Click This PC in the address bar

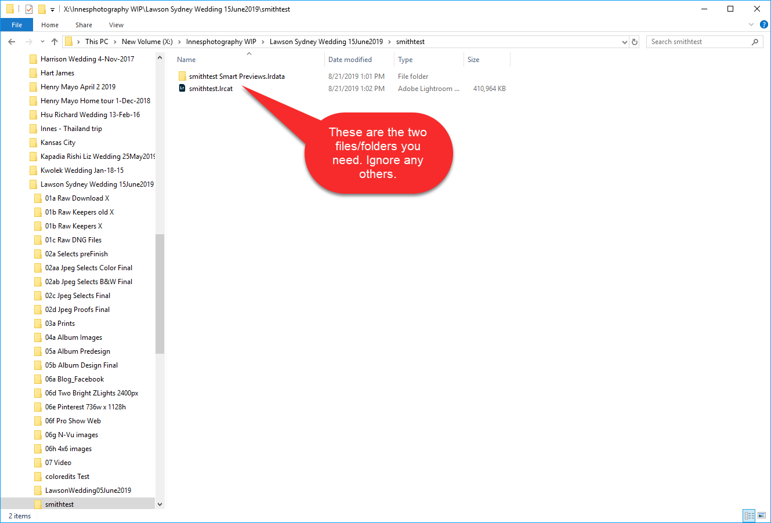(96, 42)
